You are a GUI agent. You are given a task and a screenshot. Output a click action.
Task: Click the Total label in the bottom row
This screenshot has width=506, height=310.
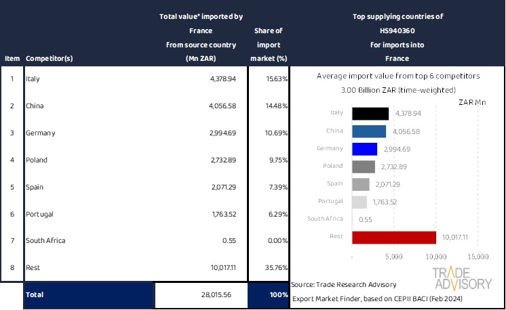(35, 295)
